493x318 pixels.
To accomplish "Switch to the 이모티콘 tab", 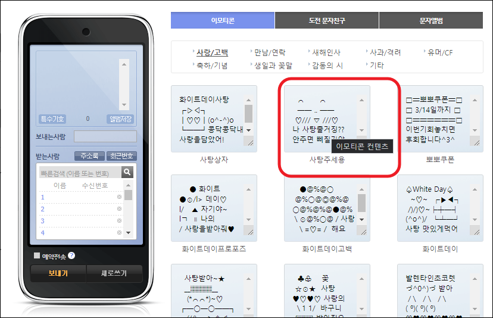I will point(223,20).
